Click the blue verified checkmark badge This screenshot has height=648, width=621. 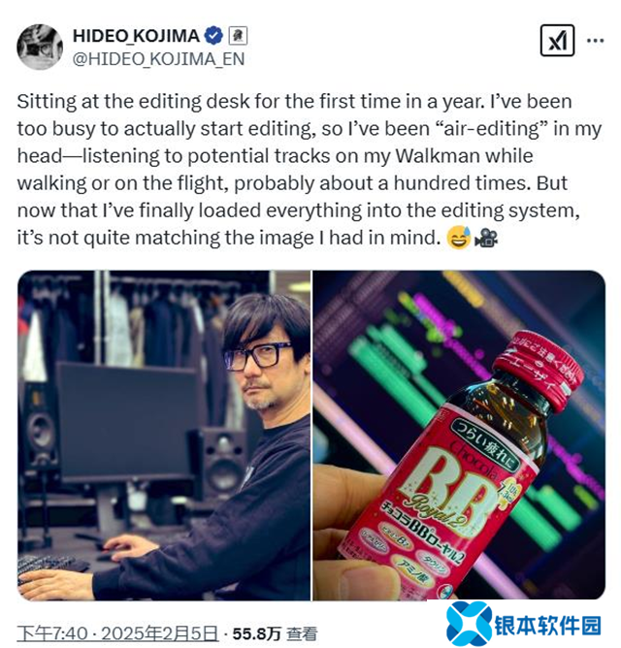[x=213, y=36]
